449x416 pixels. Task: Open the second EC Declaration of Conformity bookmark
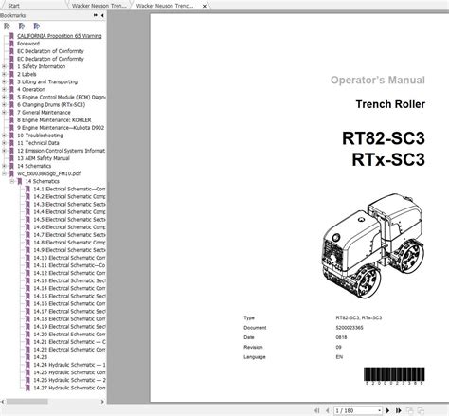(x=50, y=59)
